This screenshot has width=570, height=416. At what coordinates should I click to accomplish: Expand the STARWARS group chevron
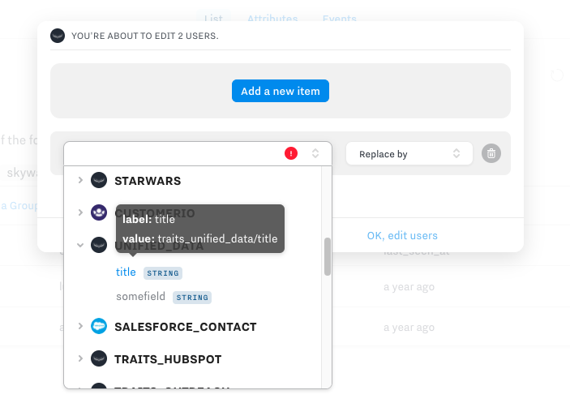click(80, 180)
